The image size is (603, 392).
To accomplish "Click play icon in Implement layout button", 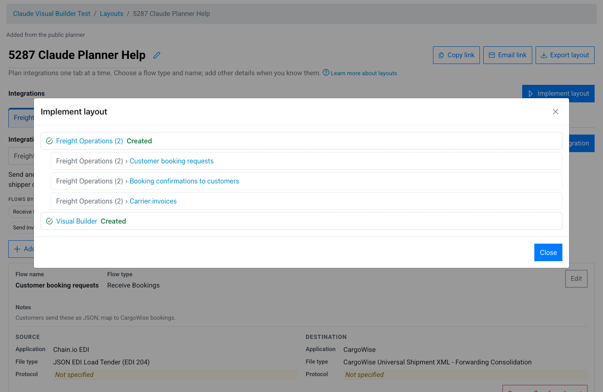I will pyautogui.click(x=531, y=94).
